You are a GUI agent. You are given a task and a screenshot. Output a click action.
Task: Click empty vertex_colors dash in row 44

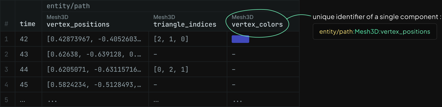click(234, 70)
